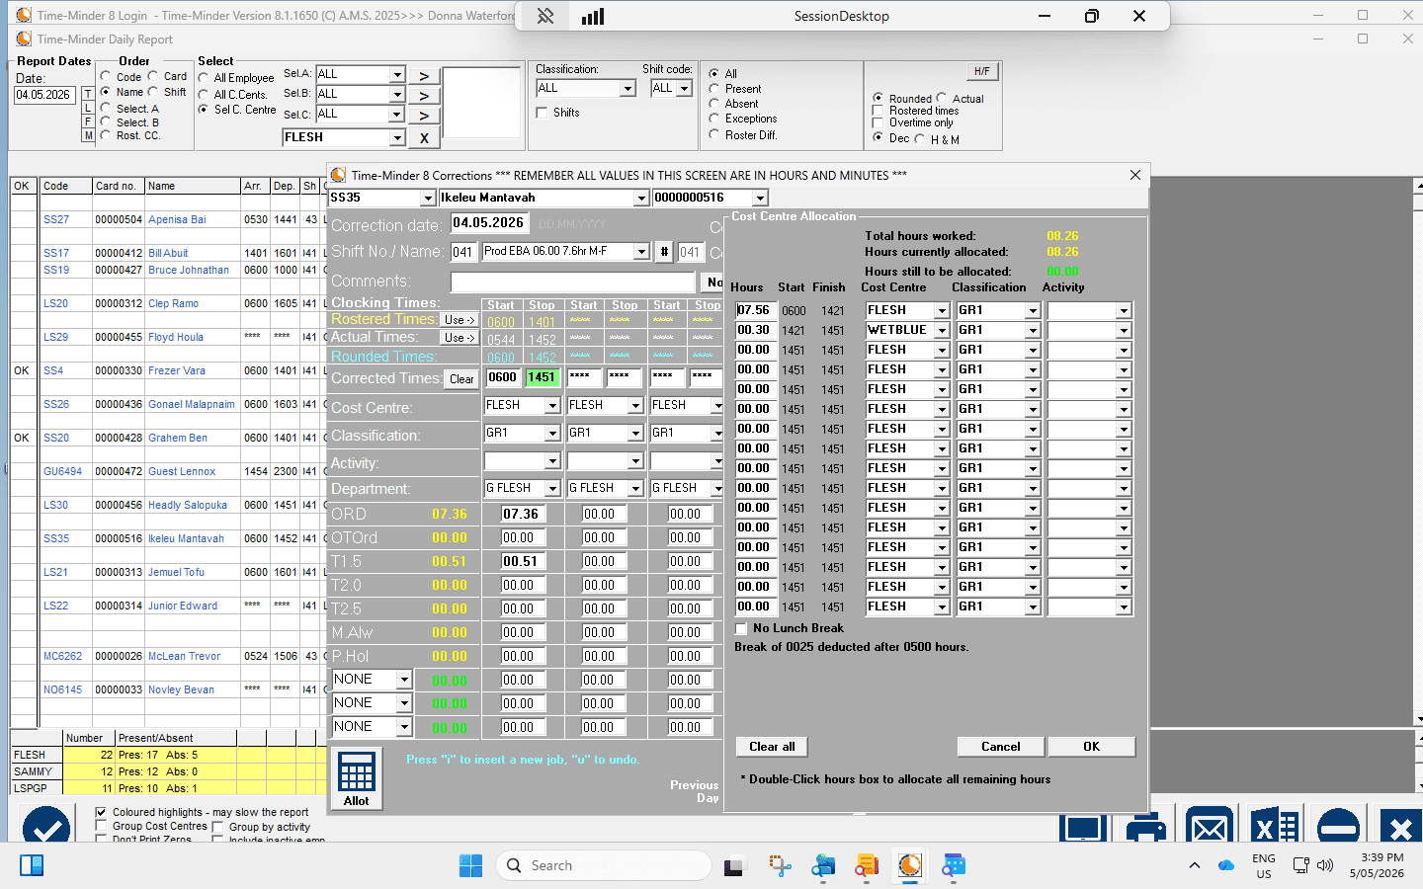The height and width of the screenshot is (889, 1423).
Task: Click Cancel in Cost Centre Allocation
Action: point(1001,747)
